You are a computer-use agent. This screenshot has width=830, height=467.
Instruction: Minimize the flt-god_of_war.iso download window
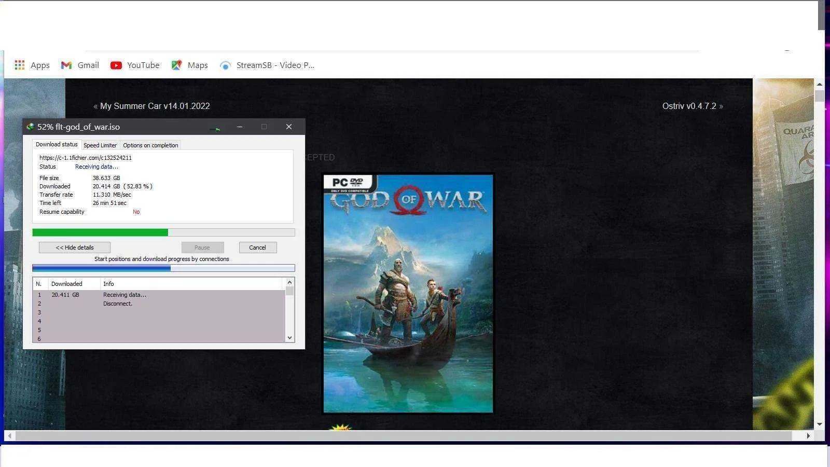pos(240,127)
